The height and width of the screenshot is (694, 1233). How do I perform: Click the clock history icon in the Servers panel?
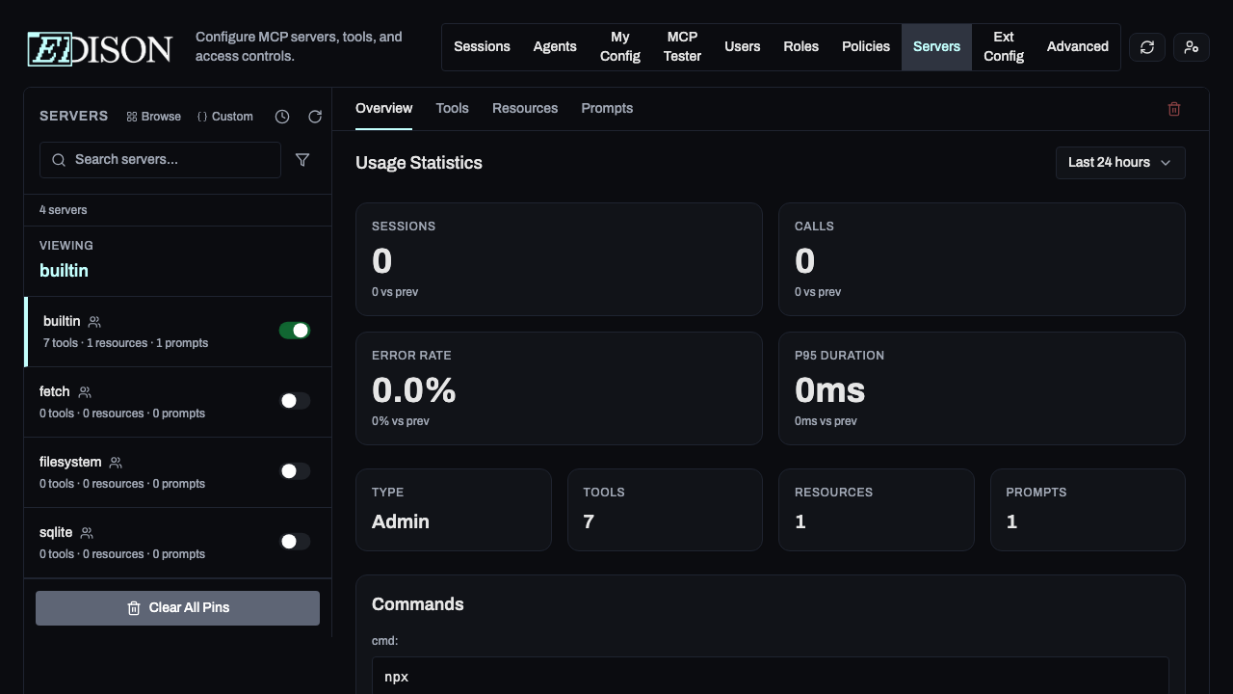click(x=282, y=116)
